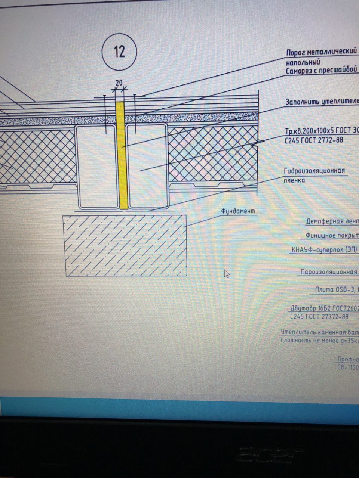The image size is (359, 478).
Task: Click the 'КНАУФ-суперпол (ЭП)' legend entry
Action: pos(324,249)
